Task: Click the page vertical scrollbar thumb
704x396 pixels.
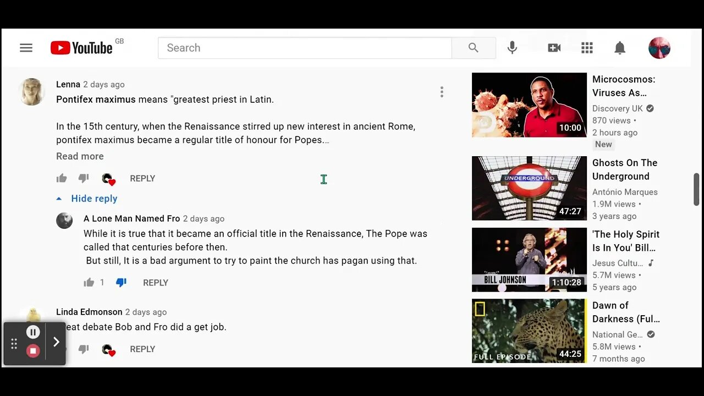Action: [696, 189]
